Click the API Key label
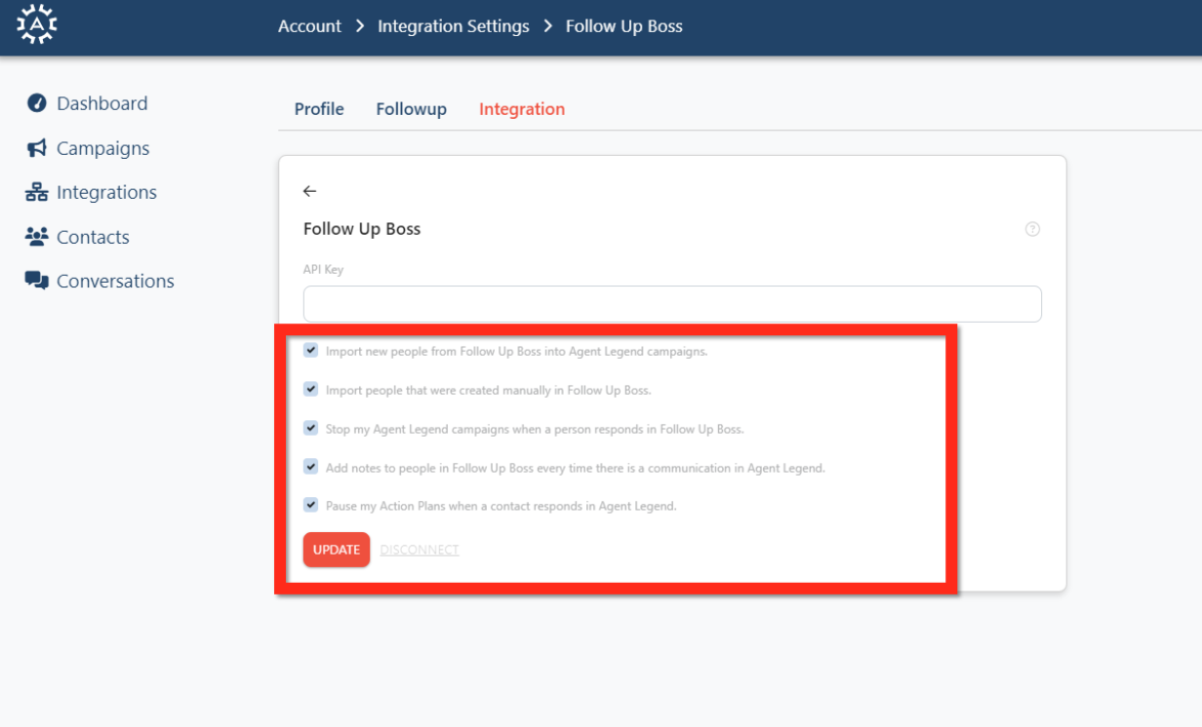This screenshot has width=1202, height=727. click(x=323, y=270)
